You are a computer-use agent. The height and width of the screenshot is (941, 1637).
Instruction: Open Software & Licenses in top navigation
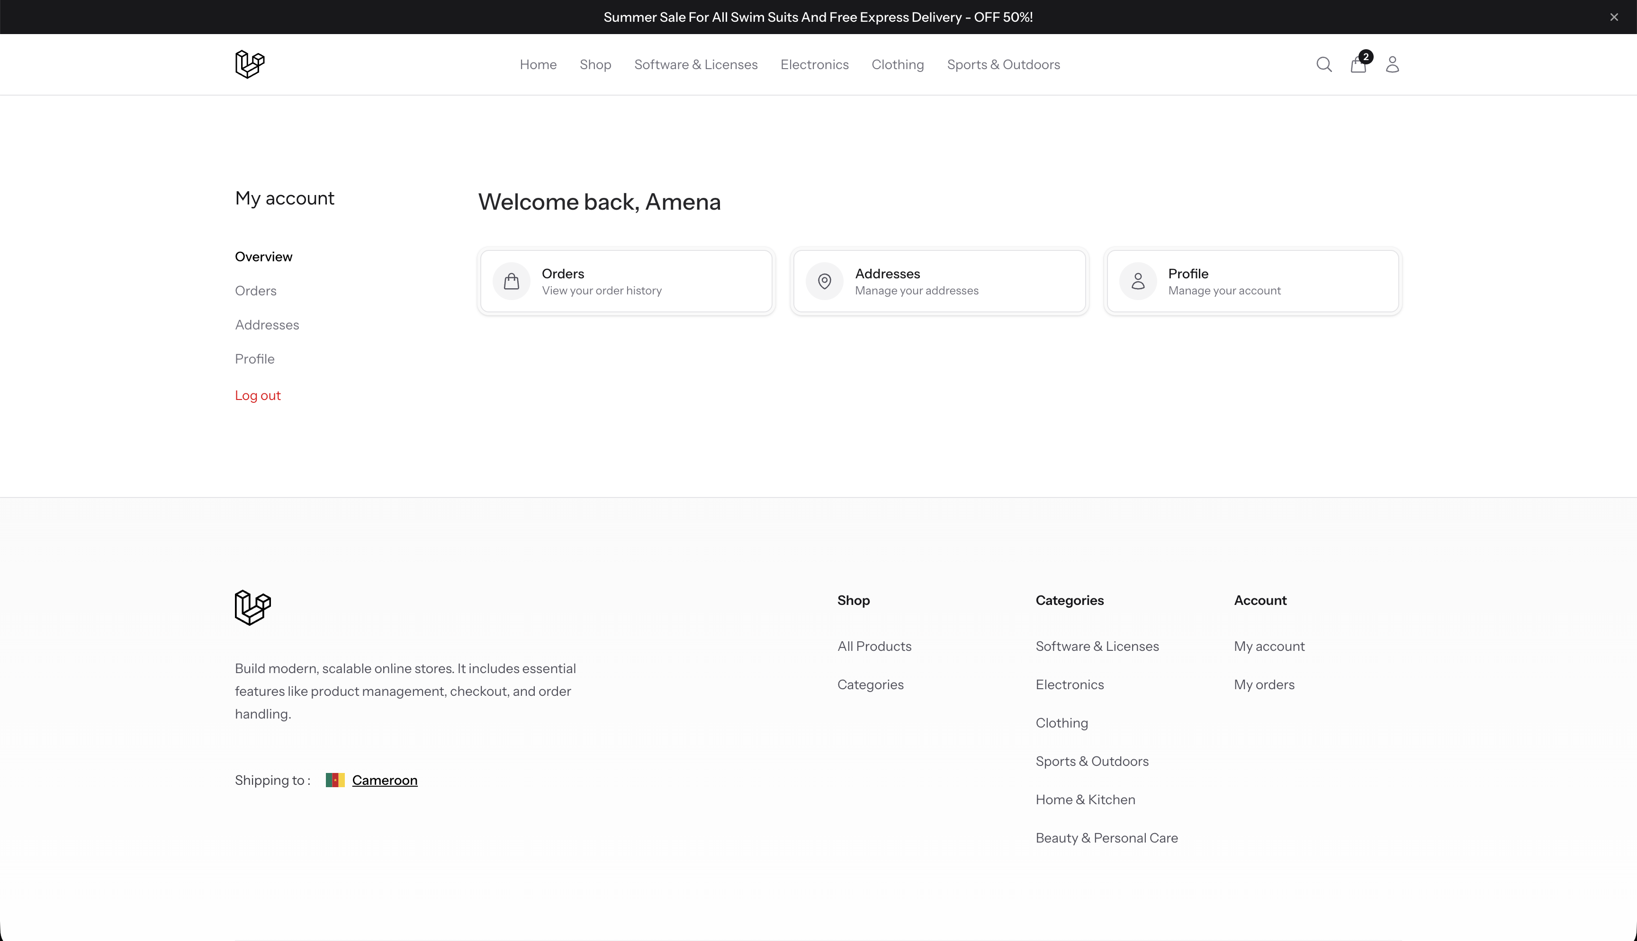696,65
